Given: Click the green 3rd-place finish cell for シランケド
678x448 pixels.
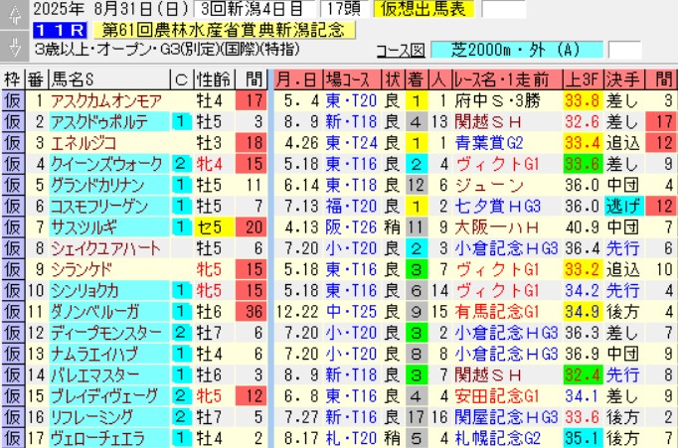Looking at the screenshot, I should click(x=416, y=269).
